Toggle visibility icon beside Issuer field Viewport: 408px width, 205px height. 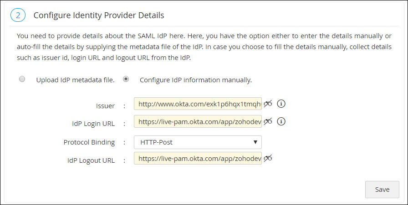(x=268, y=104)
